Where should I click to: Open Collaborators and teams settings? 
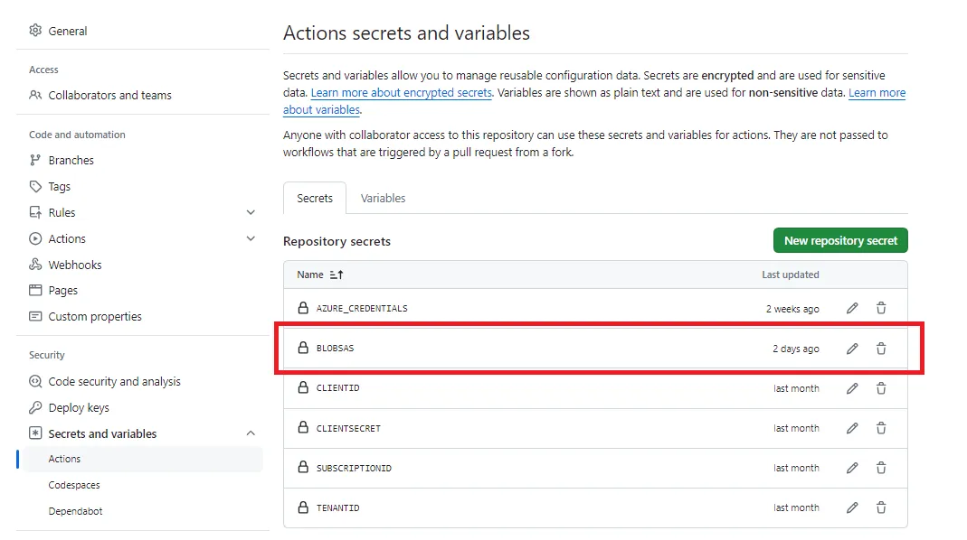[109, 96]
